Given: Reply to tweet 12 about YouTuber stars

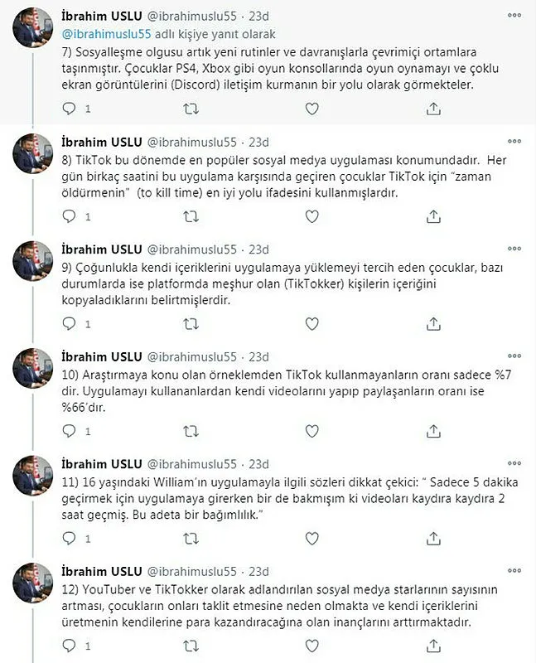Looking at the screenshot, I should 70,646.
